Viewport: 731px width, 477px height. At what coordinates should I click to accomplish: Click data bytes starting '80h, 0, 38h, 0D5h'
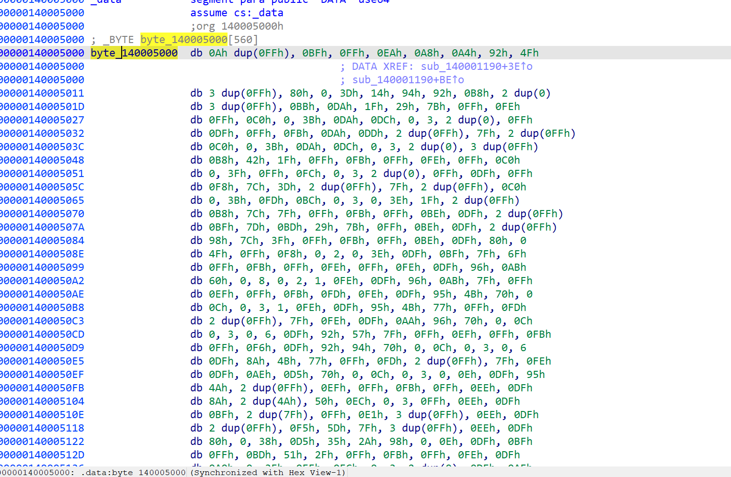coord(370,442)
